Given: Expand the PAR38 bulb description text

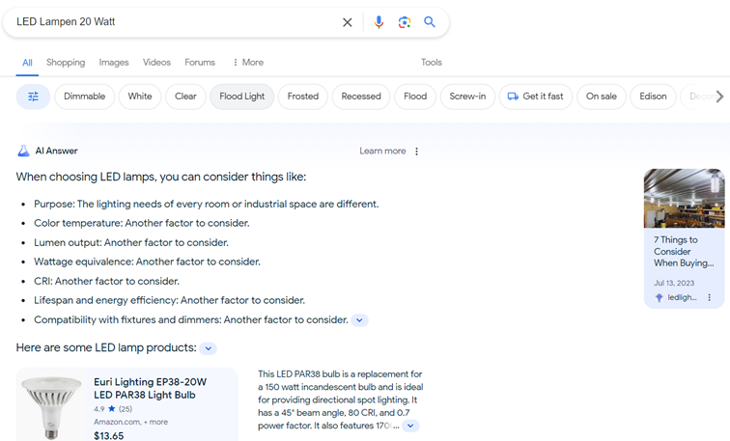Looking at the screenshot, I should [410, 426].
